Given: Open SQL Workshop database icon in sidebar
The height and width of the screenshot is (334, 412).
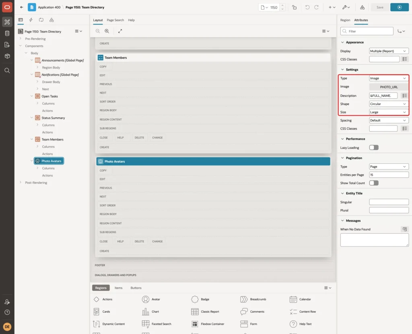Looking at the screenshot, I should tap(7, 33).
